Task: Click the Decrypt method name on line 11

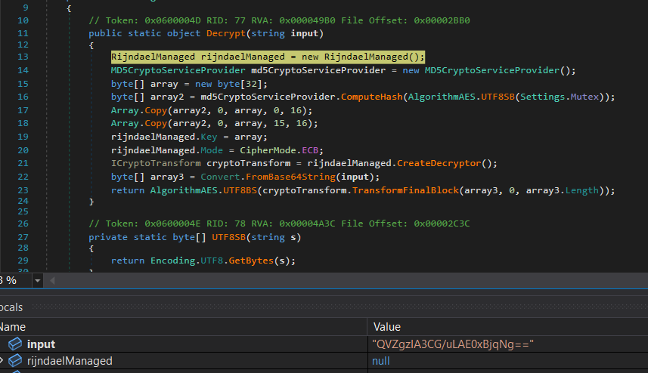Action: 226,33
